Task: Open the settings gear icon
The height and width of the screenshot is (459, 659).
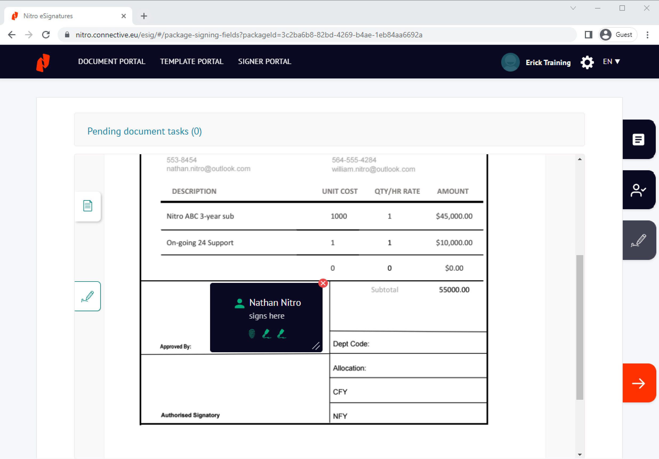Action: pyautogui.click(x=587, y=62)
